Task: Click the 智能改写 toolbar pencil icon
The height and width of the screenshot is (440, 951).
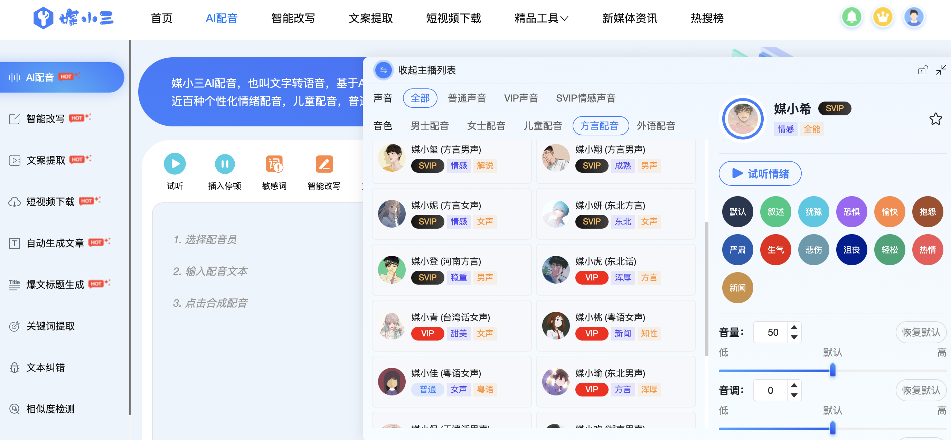Action: [324, 164]
